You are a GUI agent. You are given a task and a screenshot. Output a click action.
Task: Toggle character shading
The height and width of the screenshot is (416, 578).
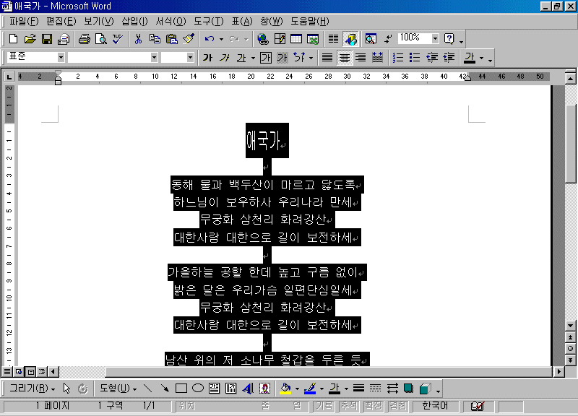pyautogui.click(x=282, y=58)
